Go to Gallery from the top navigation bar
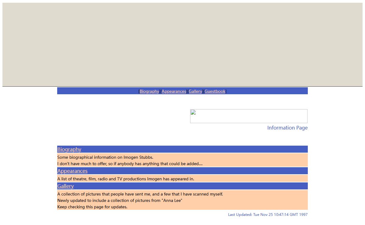 [195, 91]
